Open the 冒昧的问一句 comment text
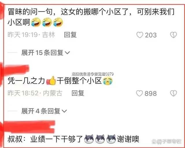The height and width of the screenshot is (148, 185). coord(91,17)
